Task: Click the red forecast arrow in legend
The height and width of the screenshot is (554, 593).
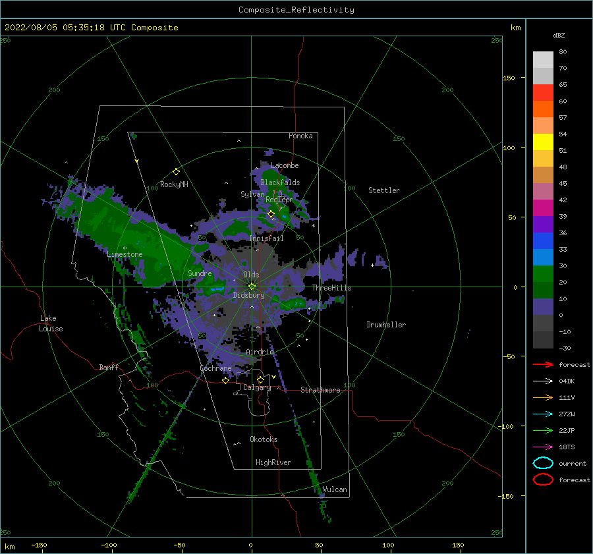Action: tap(543, 364)
